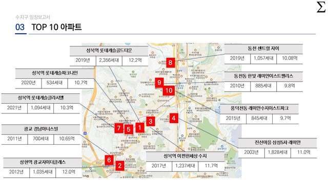Click the 534세대 cell
The image size is (328, 184).
pyautogui.click(x=54, y=83)
